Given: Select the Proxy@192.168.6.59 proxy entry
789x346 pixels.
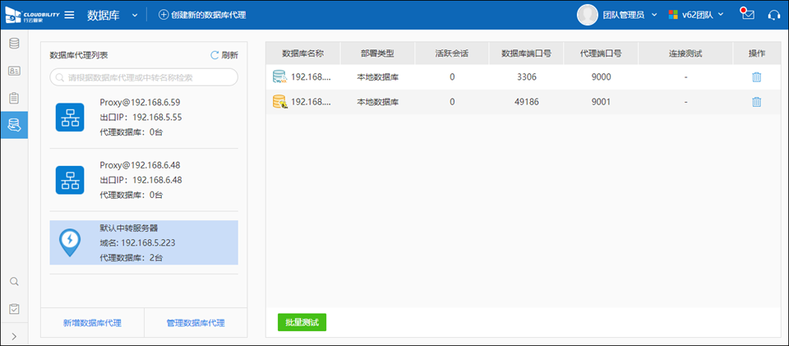Looking at the screenshot, I should coord(144,117).
